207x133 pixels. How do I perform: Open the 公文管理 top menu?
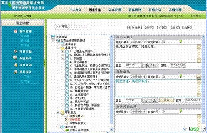click(x=115, y=10)
